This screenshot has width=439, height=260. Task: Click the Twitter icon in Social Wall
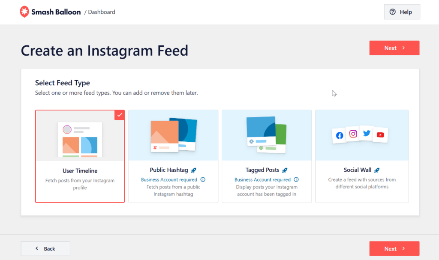tap(367, 133)
